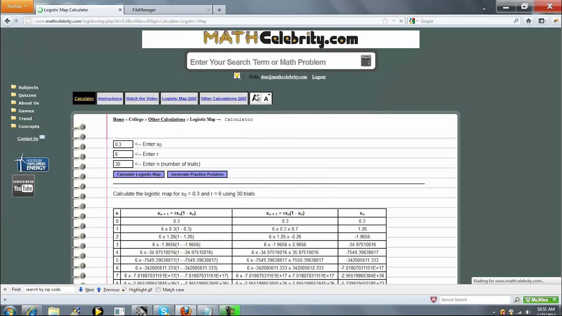Click the Find bar text field

pos(49,290)
